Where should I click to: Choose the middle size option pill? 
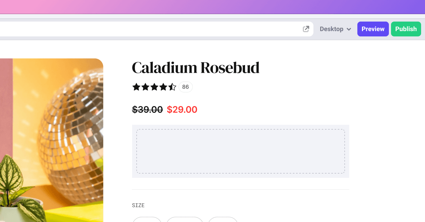(185, 220)
